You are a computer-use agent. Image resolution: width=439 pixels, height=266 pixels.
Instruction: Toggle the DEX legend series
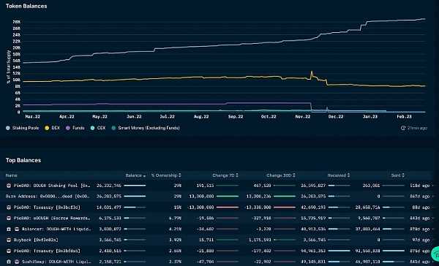(53, 128)
